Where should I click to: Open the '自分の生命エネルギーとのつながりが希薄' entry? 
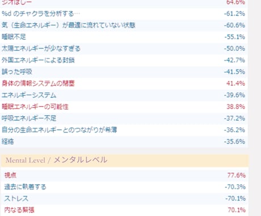[60, 130]
